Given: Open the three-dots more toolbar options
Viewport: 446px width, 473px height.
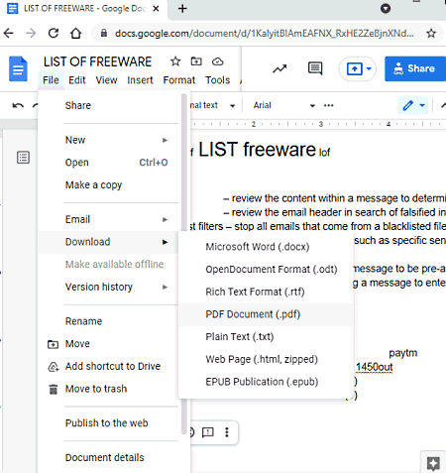Looking at the screenshot, I should [329, 105].
